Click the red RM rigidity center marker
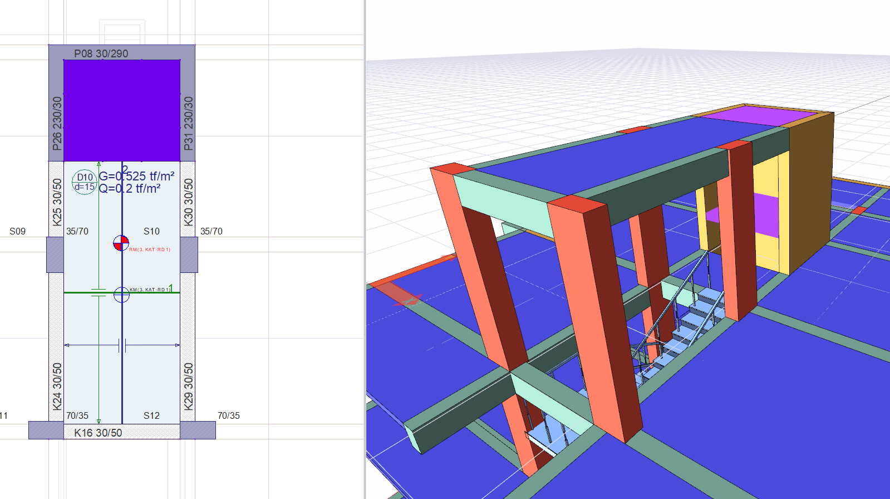The height and width of the screenshot is (499, 890). pyautogui.click(x=121, y=243)
